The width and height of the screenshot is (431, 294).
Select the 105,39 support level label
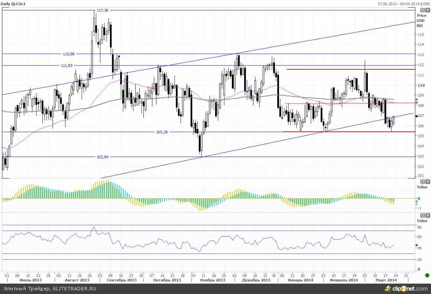coord(162,132)
